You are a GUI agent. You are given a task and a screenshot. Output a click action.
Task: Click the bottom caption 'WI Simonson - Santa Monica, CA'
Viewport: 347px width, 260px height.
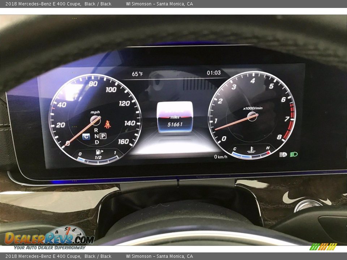(x=159, y=256)
